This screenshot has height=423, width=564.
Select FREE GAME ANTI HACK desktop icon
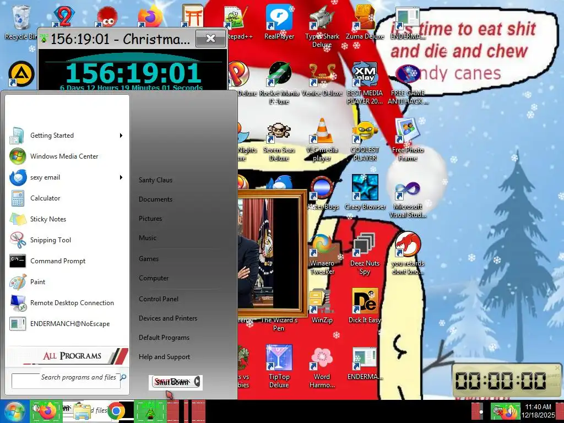(408, 83)
